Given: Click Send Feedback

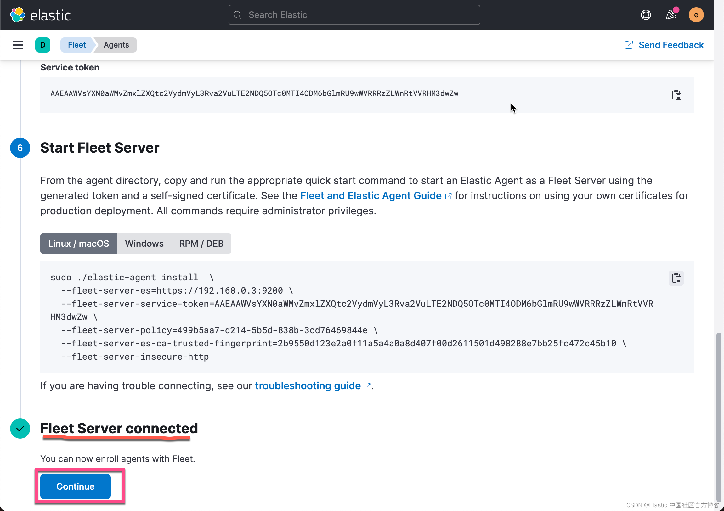Looking at the screenshot, I should pyautogui.click(x=671, y=45).
